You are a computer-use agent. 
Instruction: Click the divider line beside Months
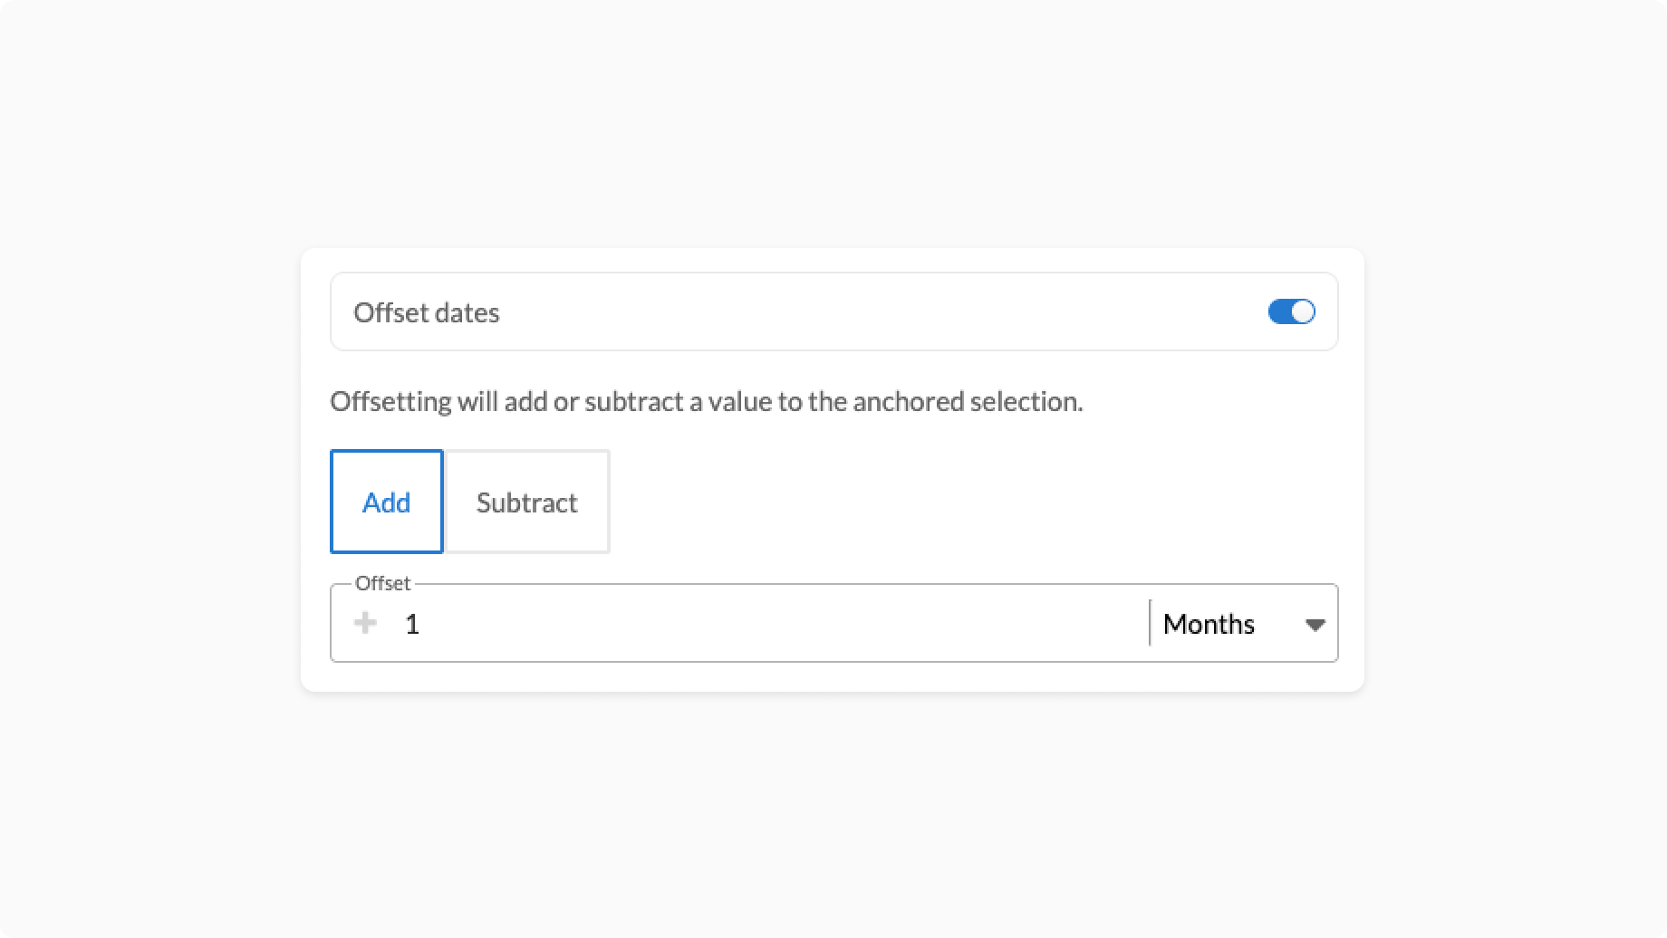tap(1150, 623)
